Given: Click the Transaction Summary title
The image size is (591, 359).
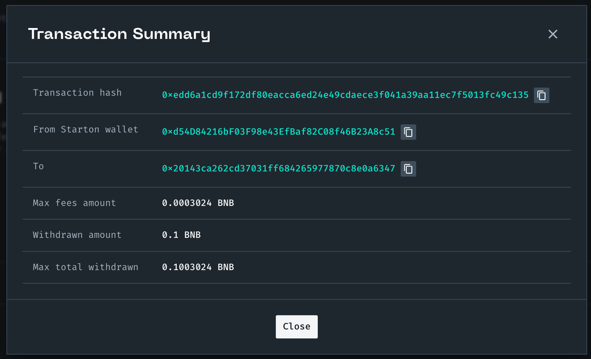Looking at the screenshot, I should click(119, 34).
